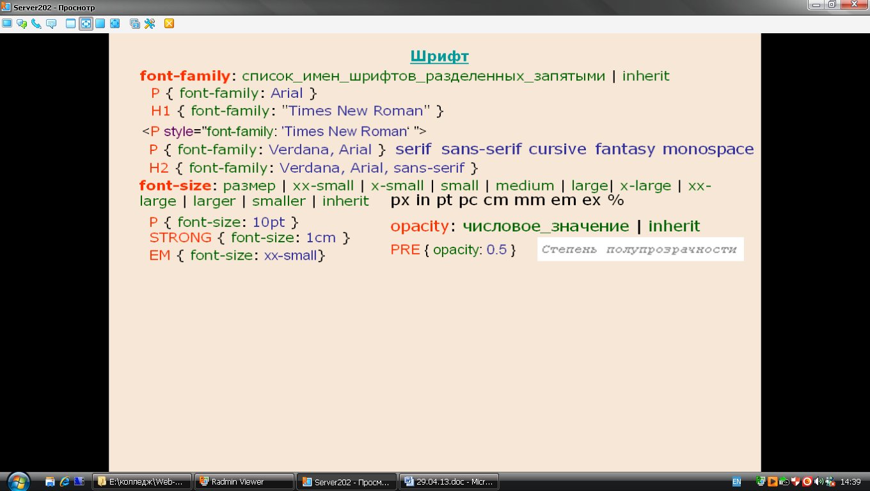The image size is (870, 491).
Task: Click the H2 selector text
Action: [160, 168]
